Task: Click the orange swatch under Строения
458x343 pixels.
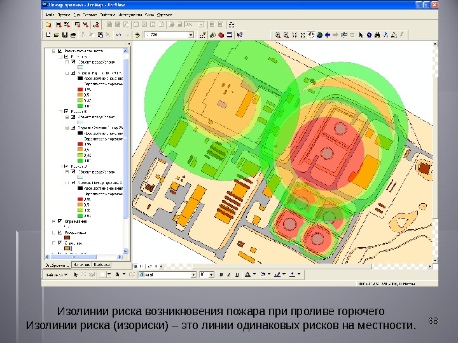Action: pyautogui.click(x=67, y=248)
